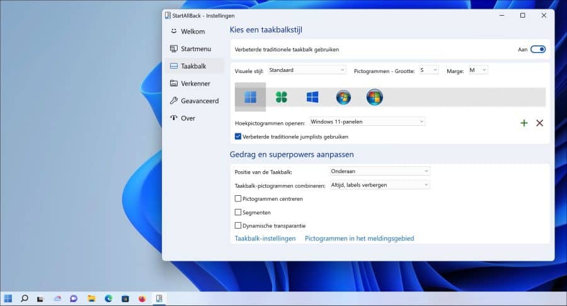Open Microsoft Edge from the taskbar
Image resolution: width=567 pixels, height=306 pixels.
click(x=108, y=298)
